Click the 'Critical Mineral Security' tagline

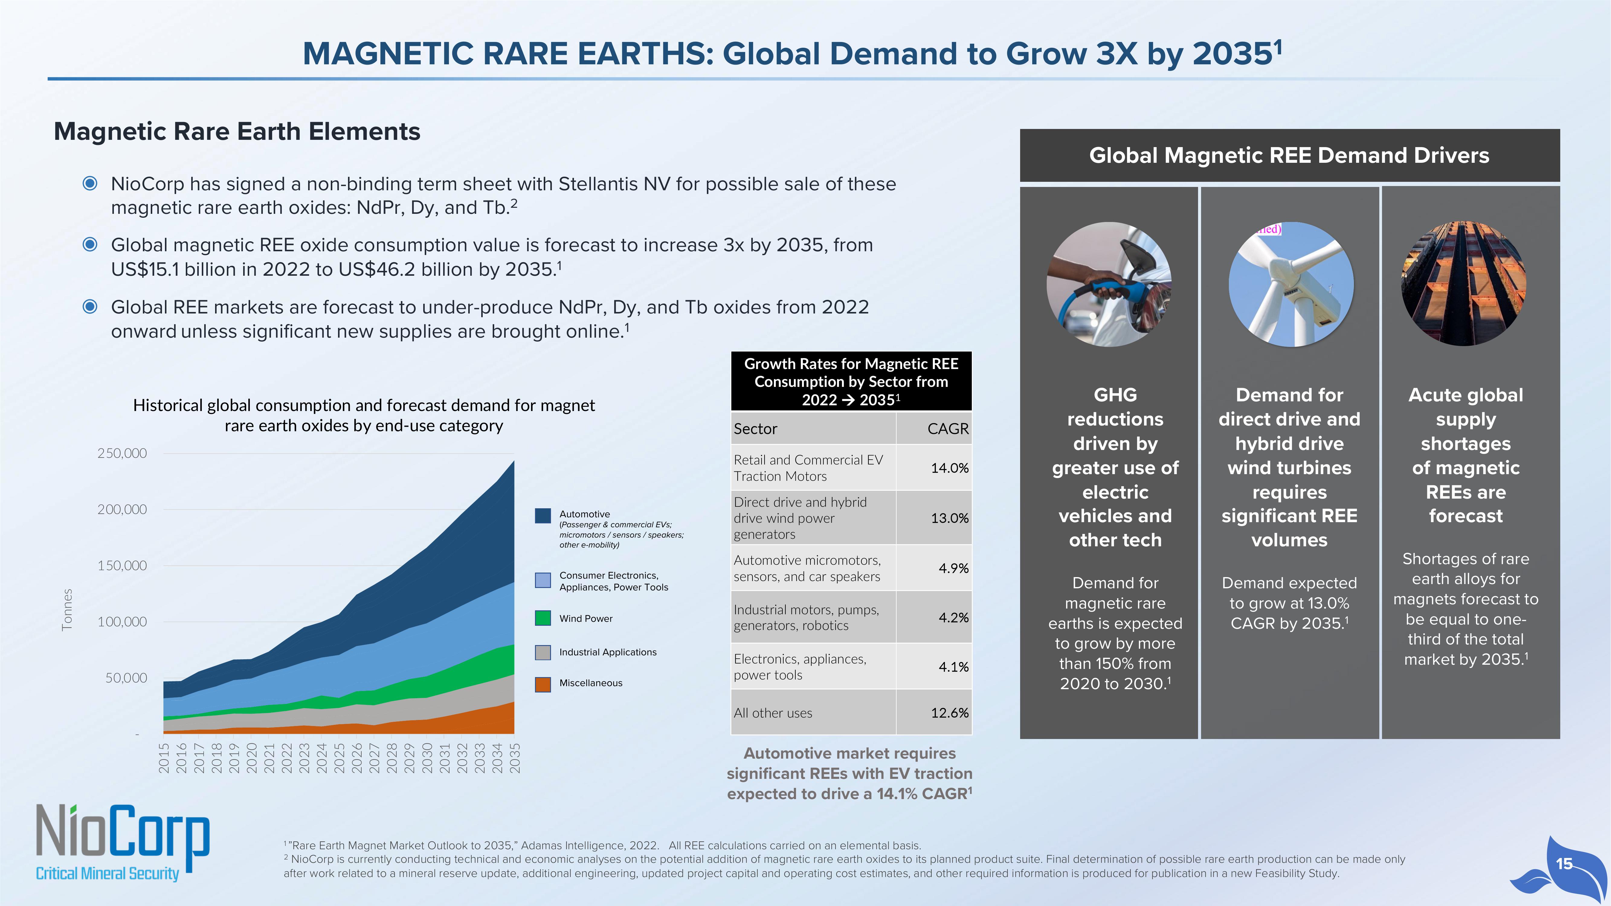point(107,873)
